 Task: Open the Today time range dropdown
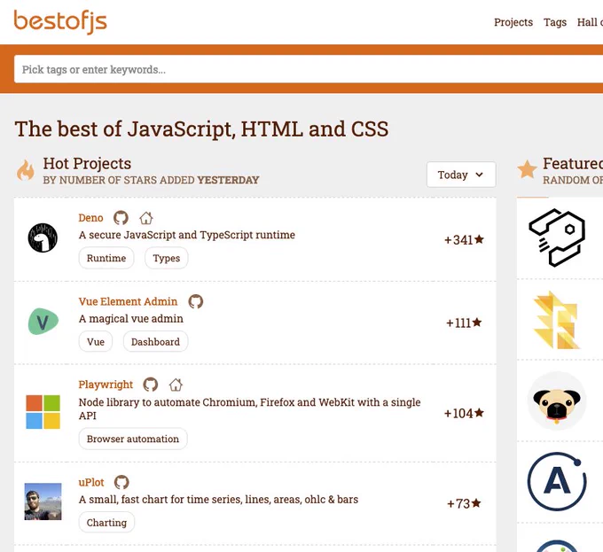(461, 175)
